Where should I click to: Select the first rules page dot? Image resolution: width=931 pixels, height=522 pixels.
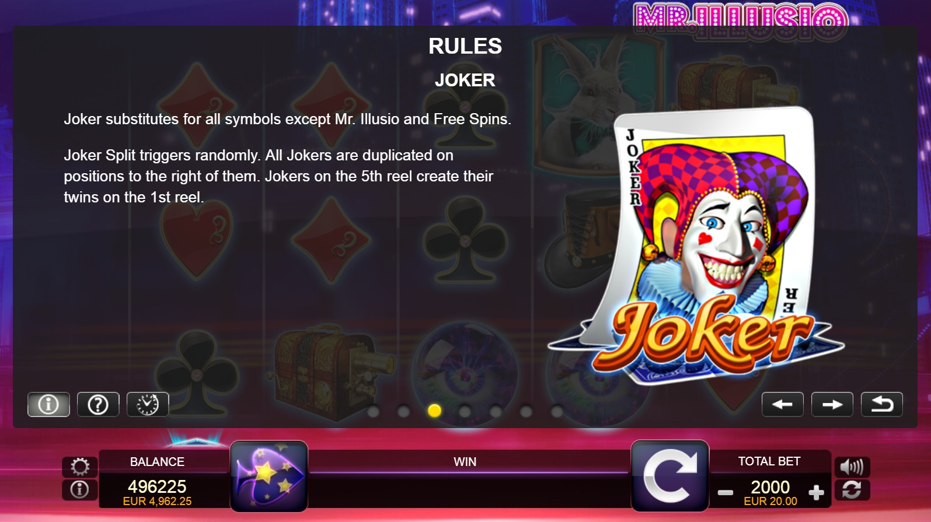pos(373,411)
